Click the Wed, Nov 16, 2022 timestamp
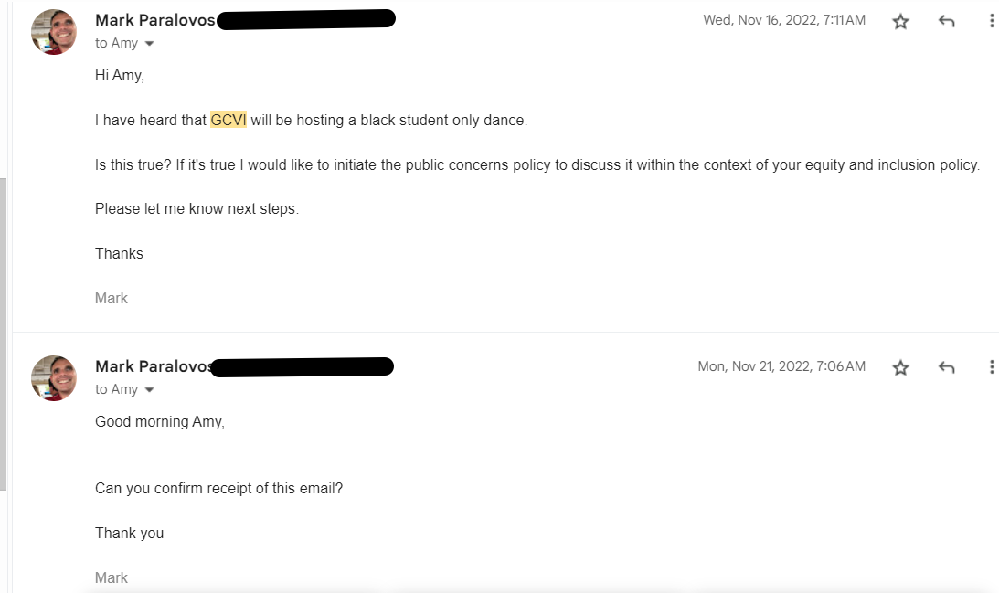 pos(783,20)
